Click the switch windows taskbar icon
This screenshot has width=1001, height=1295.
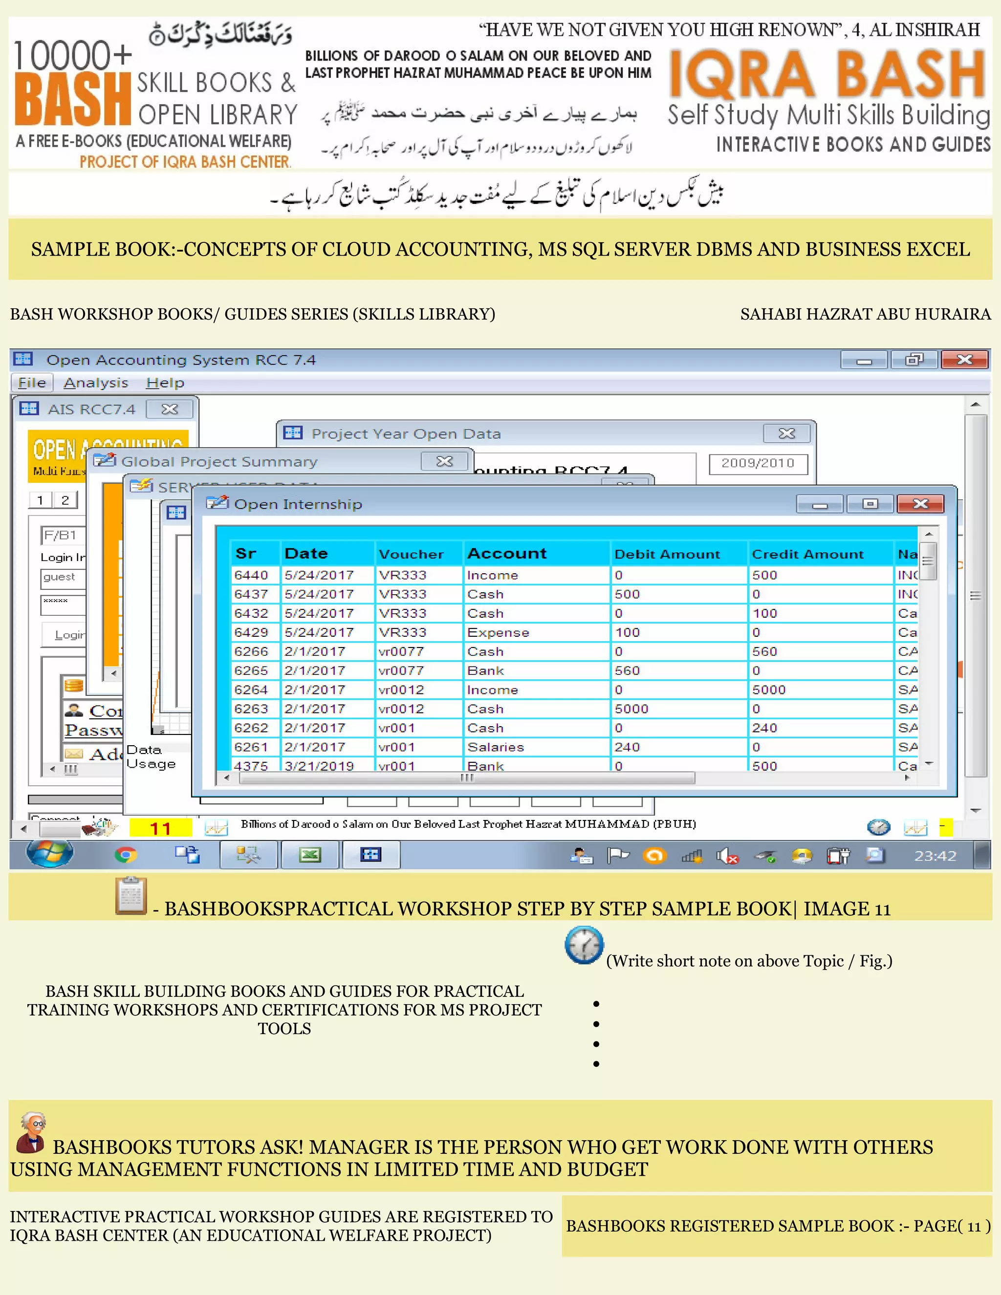pyautogui.click(x=187, y=855)
